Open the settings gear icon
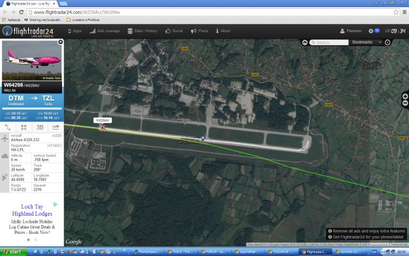The height and width of the screenshot is (256, 409). coord(370,31)
